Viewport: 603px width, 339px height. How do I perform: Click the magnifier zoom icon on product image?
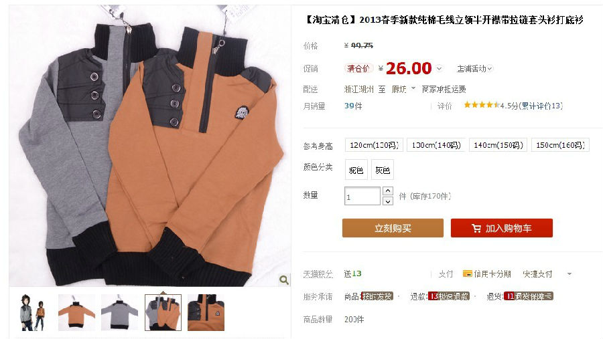coord(284,279)
